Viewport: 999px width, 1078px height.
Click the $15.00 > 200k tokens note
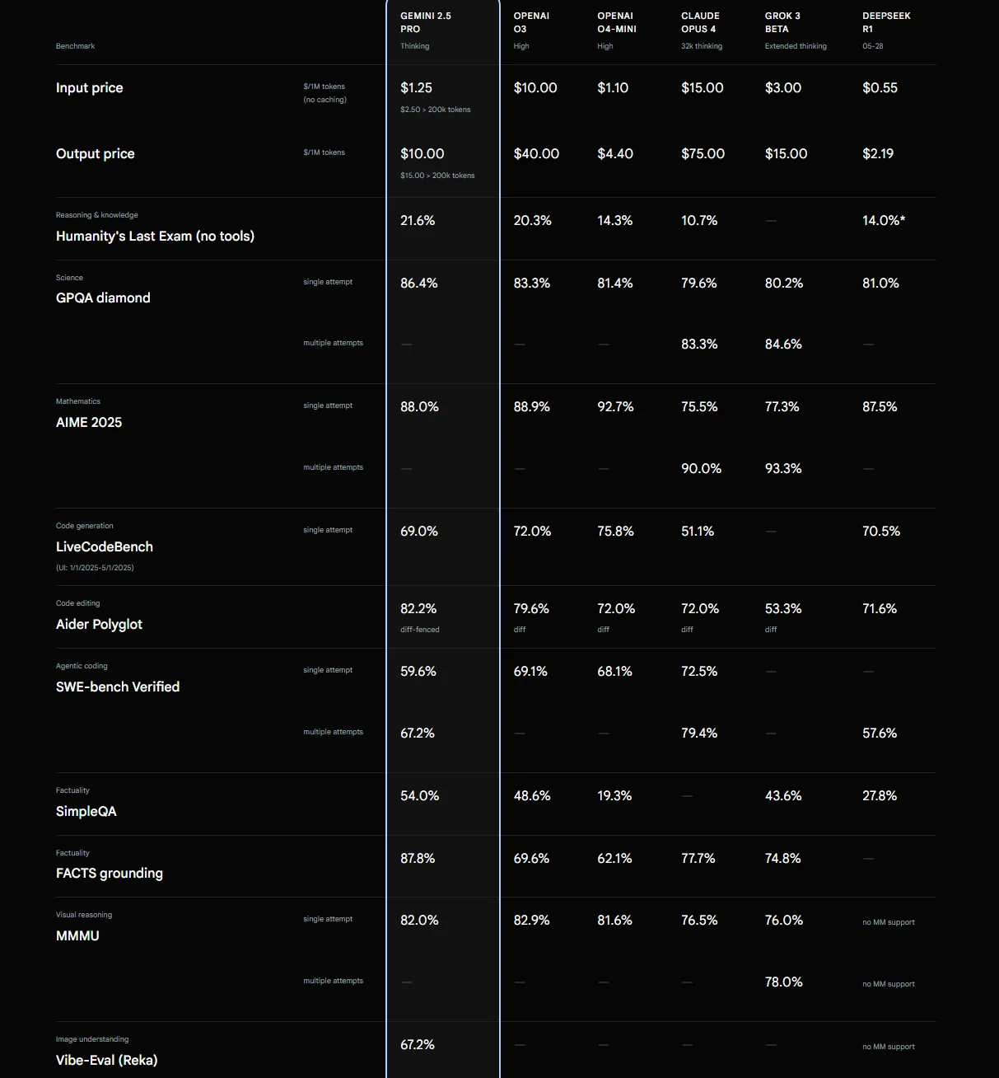(x=437, y=176)
